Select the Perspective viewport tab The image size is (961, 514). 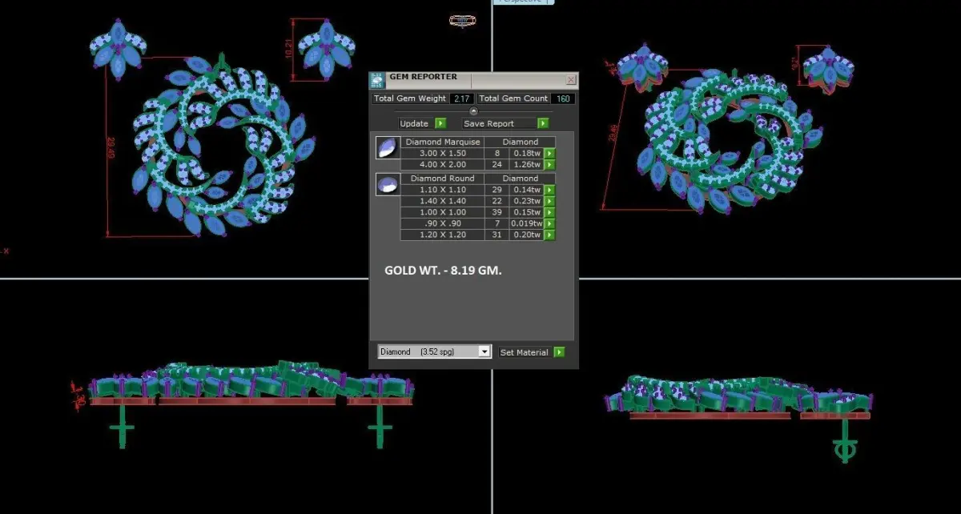[523, 2]
